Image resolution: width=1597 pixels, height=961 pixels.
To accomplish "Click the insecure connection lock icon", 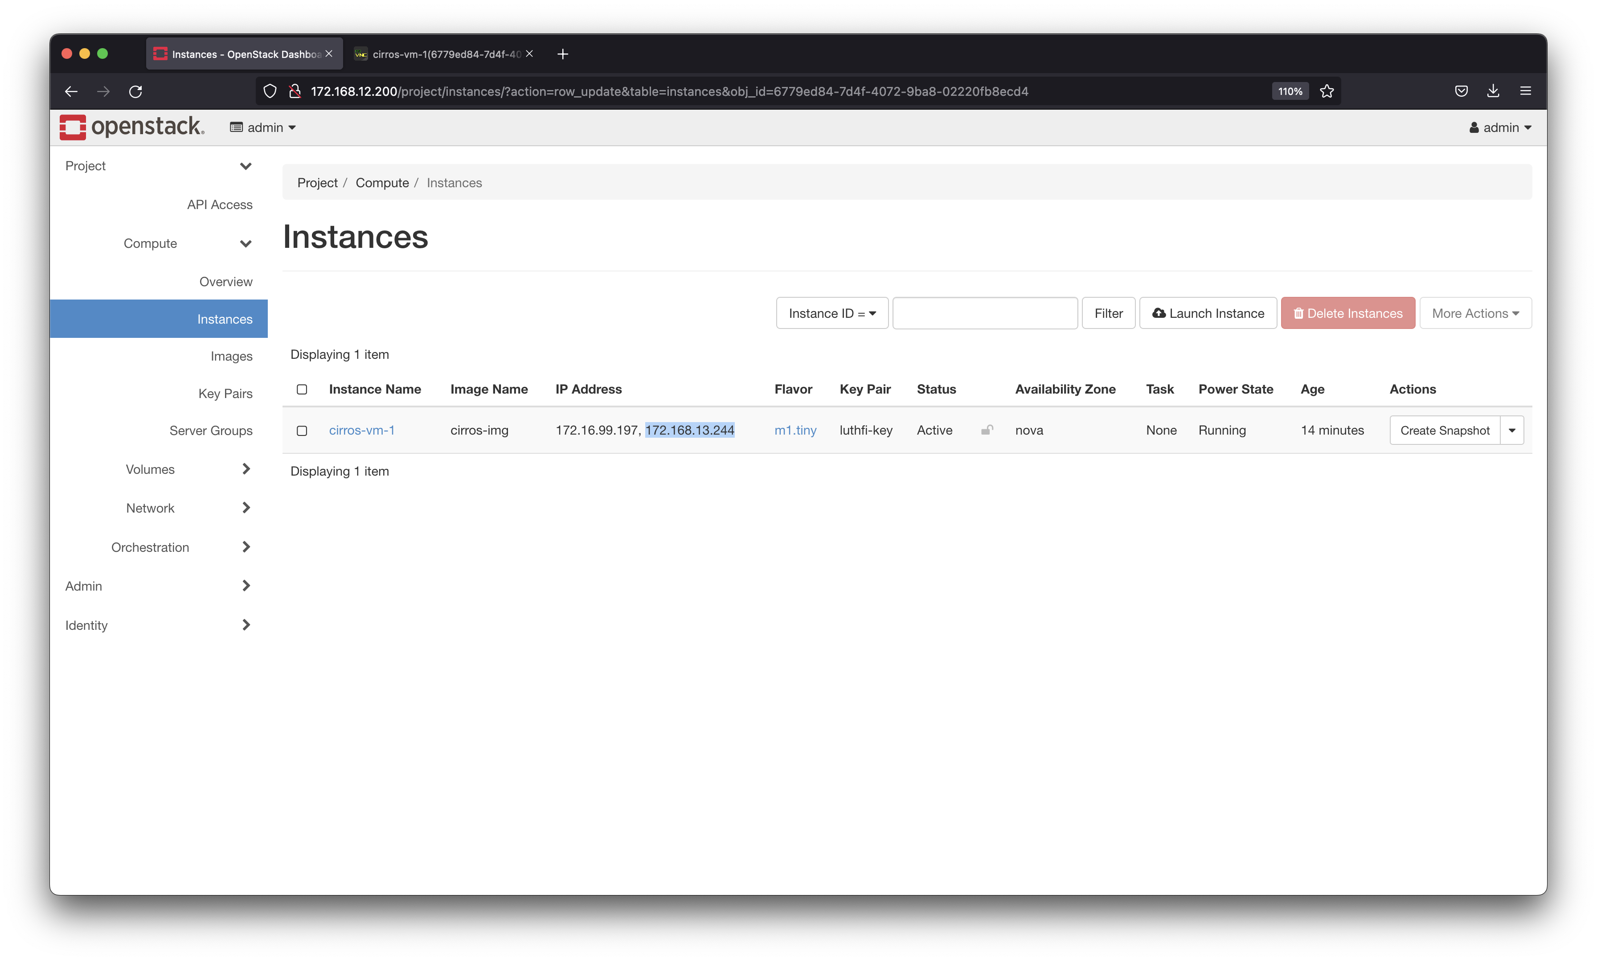I will click(295, 91).
